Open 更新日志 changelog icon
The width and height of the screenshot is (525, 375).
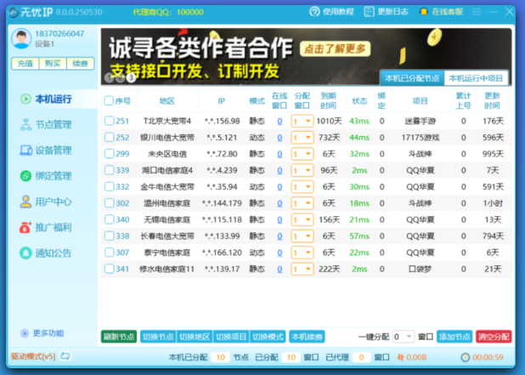click(369, 12)
